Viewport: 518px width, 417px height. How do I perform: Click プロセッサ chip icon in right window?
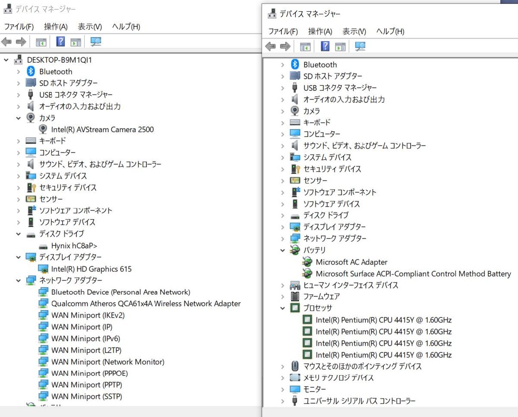click(x=295, y=308)
